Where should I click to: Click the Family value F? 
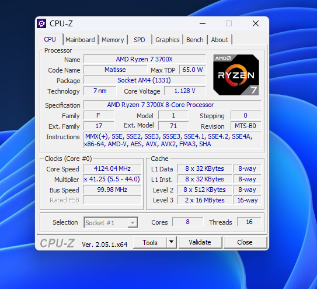99,115
